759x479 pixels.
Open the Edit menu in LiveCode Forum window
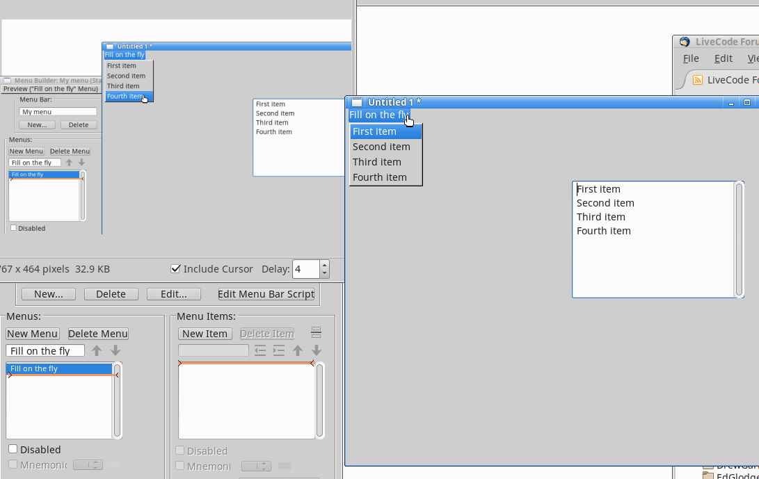tap(724, 58)
